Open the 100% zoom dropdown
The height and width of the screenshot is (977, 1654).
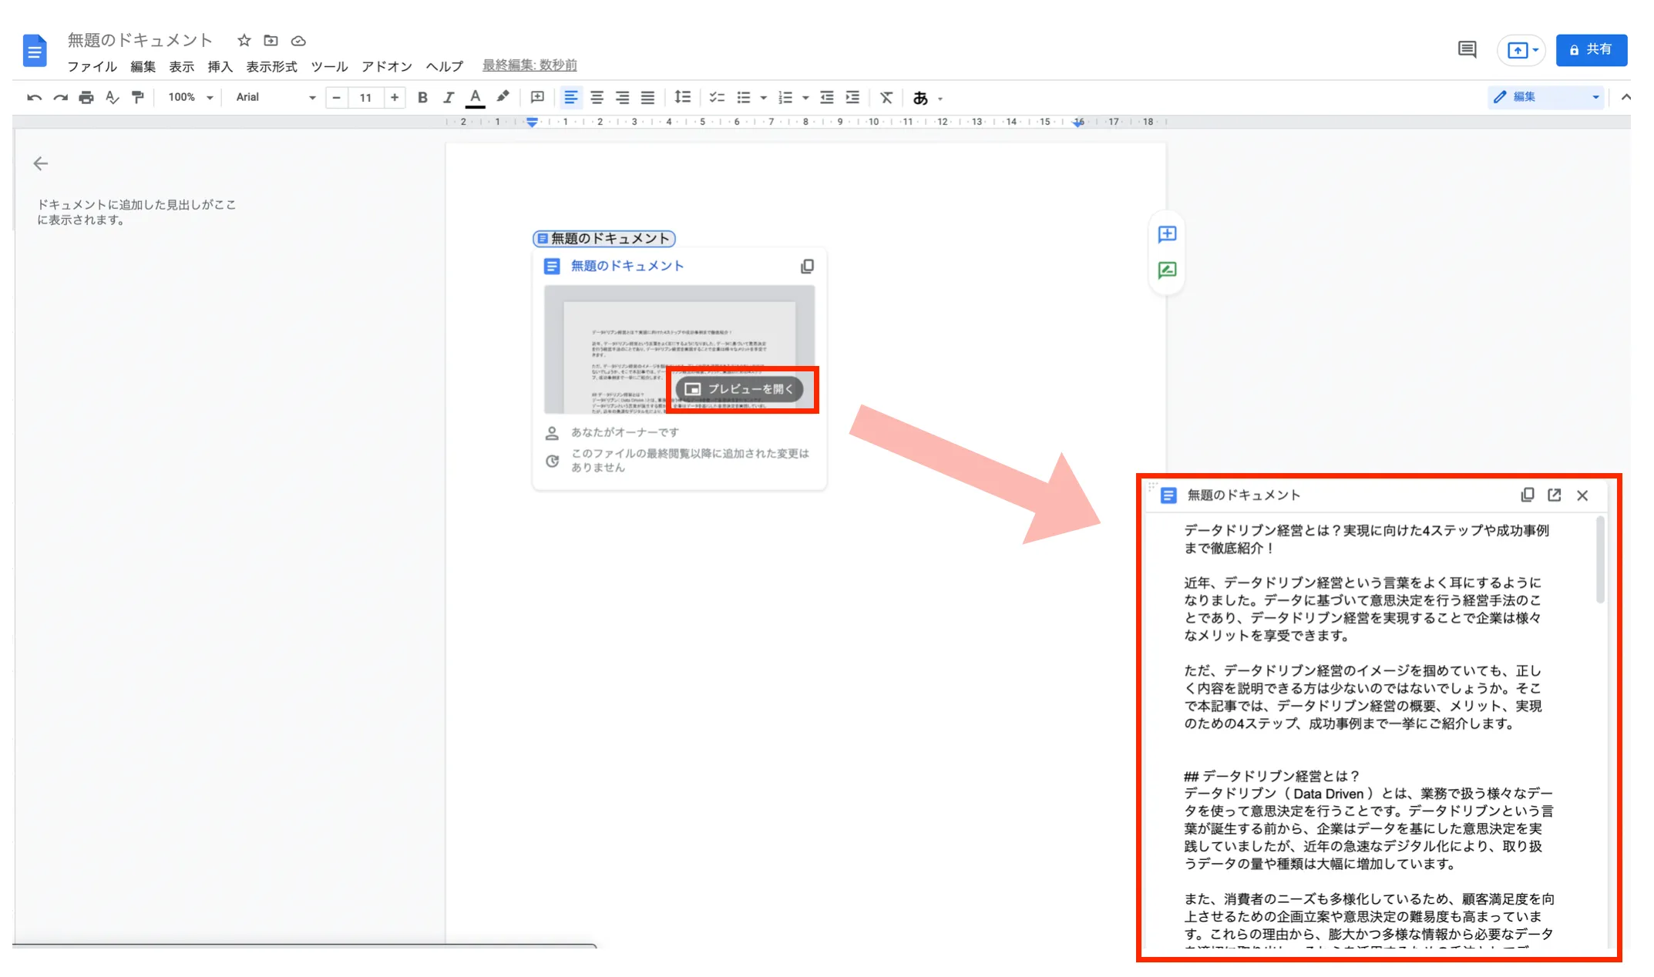tap(190, 97)
